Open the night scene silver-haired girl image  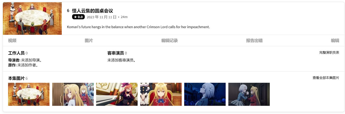(205, 94)
